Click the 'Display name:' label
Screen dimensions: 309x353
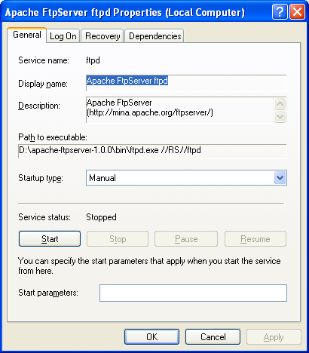(43, 84)
